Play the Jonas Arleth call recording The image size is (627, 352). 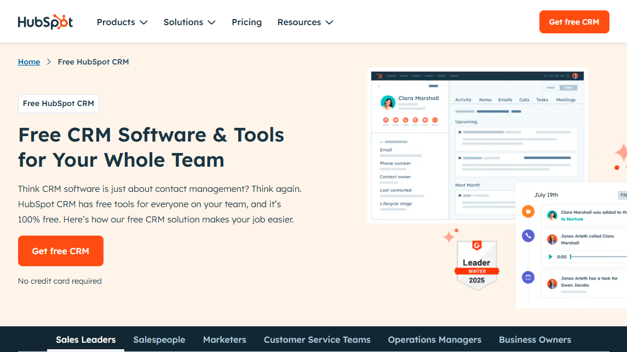click(550, 256)
